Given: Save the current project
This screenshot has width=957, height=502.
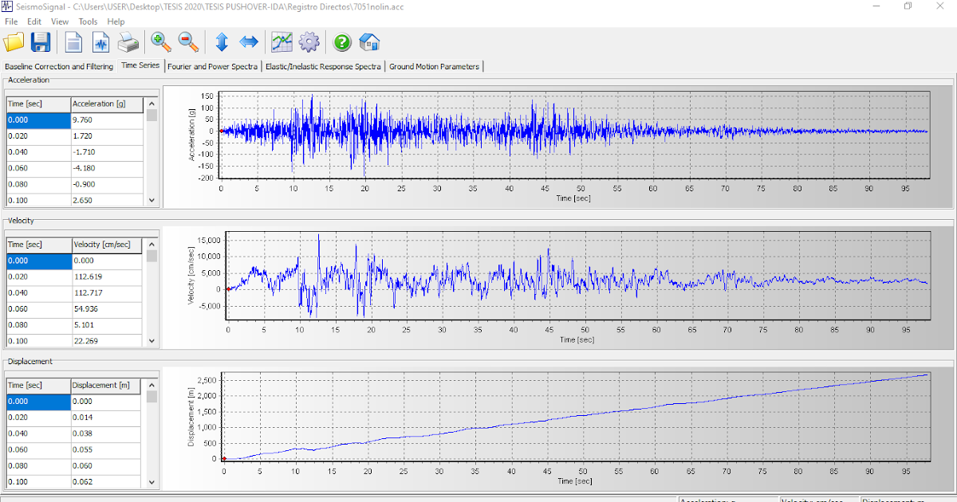Looking at the screenshot, I should (x=41, y=41).
